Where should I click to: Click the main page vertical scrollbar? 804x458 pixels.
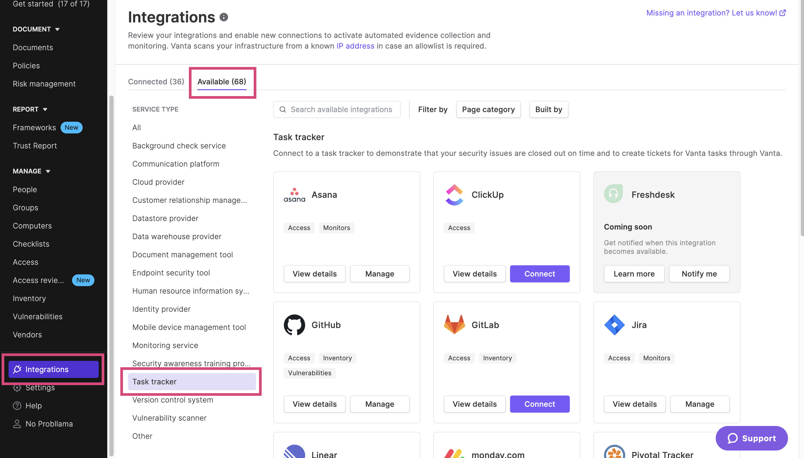tap(802, 118)
